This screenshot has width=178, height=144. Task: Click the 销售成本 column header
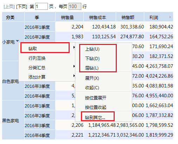point(100,17)
